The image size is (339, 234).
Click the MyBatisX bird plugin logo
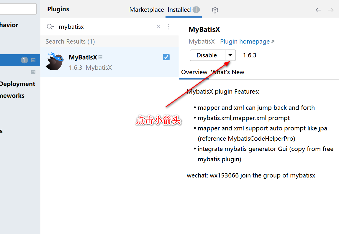55,62
